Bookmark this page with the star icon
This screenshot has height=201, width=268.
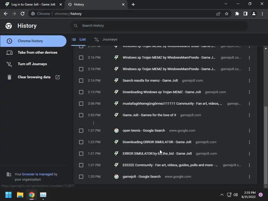tap(227, 14)
